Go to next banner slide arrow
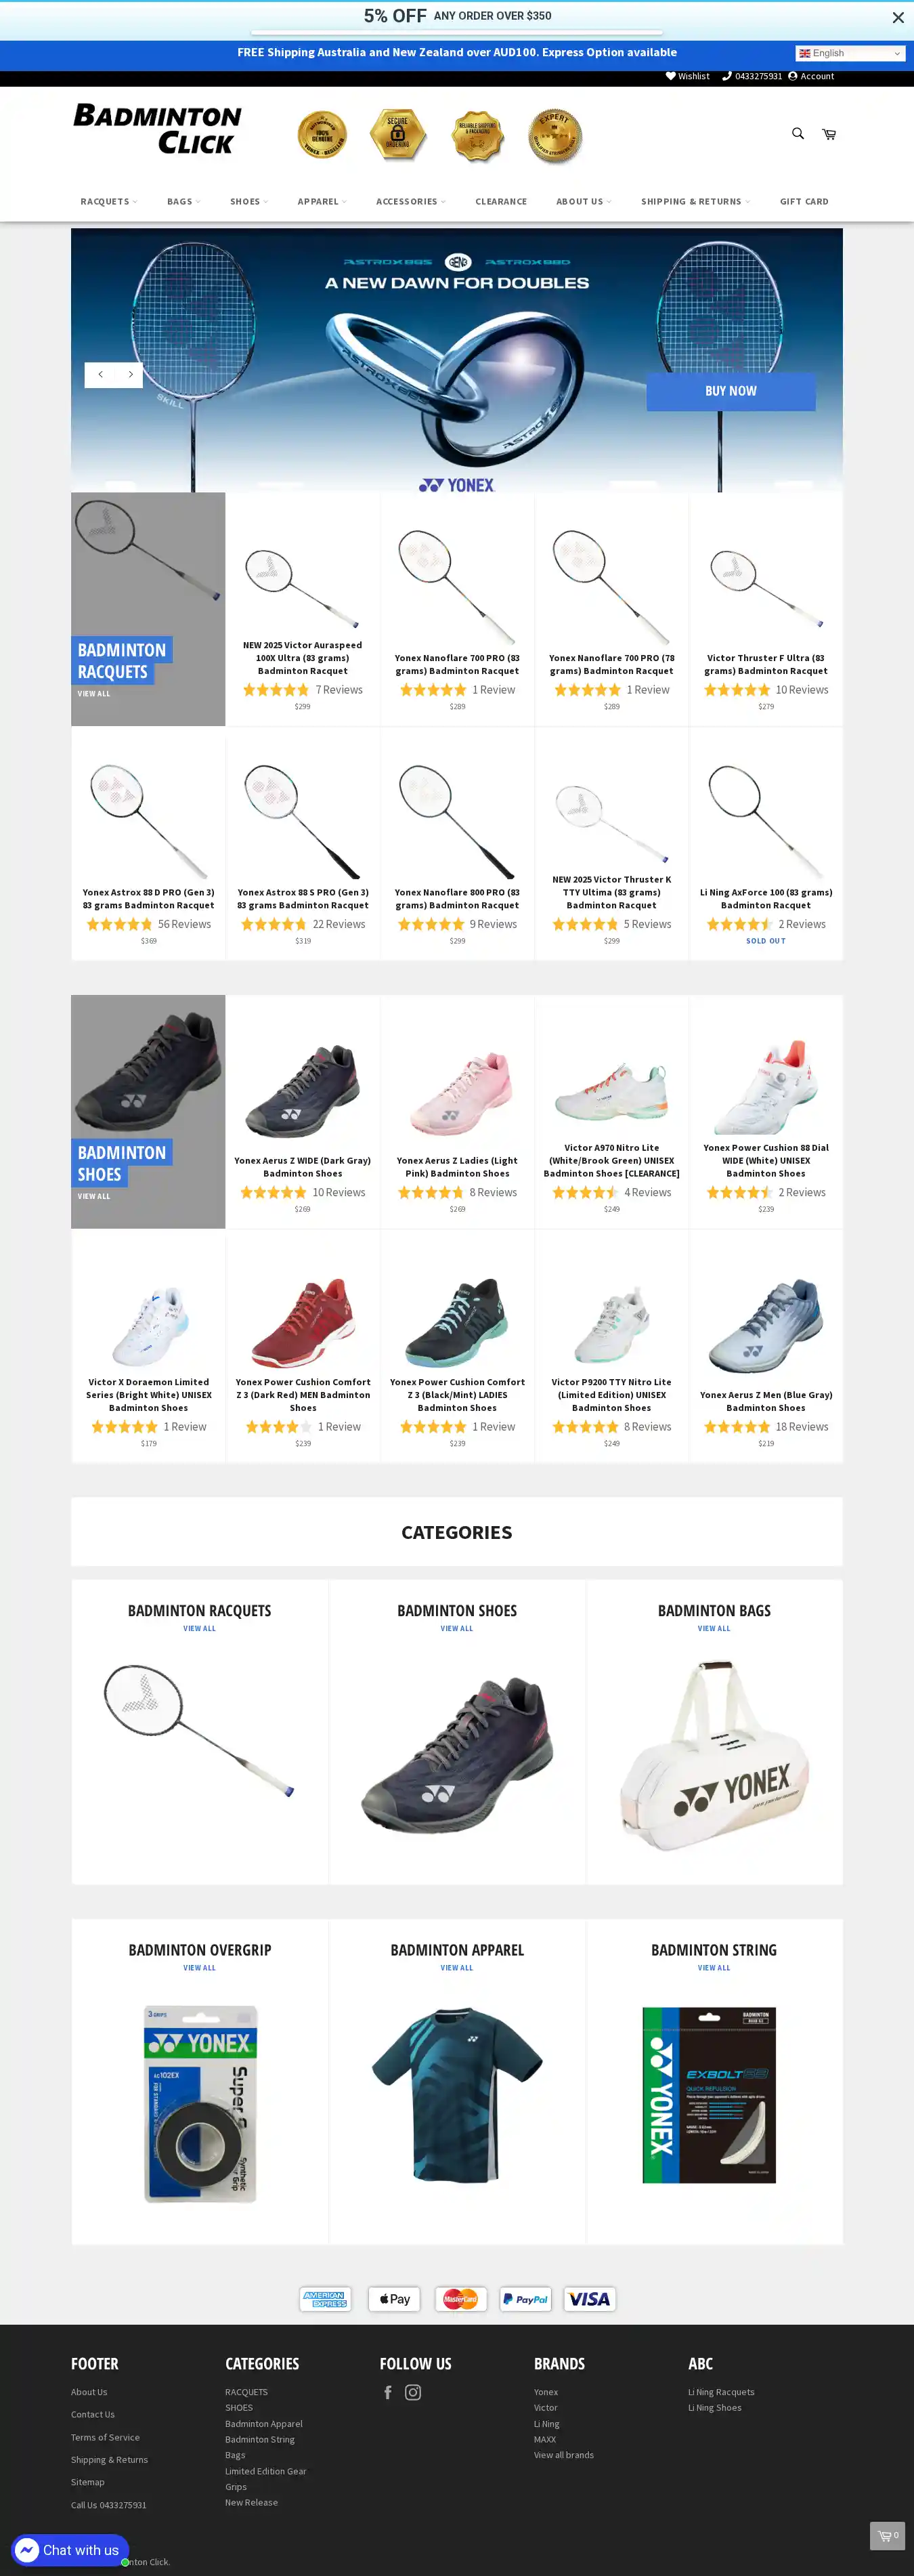 tap(130, 374)
